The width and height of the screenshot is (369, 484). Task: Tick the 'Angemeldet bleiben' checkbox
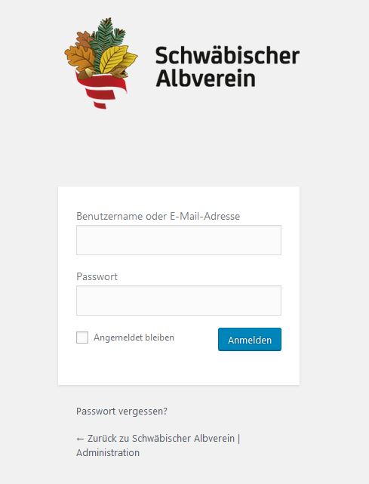[82, 338]
